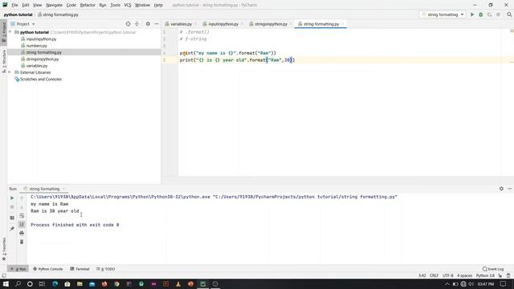The height and width of the screenshot is (289, 514).
Task: Hide the Project panel with minus icon
Action: tap(157, 24)
